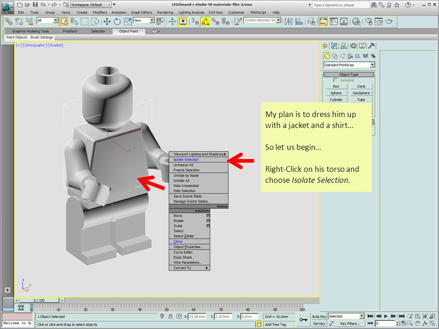Toggle the selection lock padlock icon
The width and height of the screenshot is (439, 329).
coord(171,316)
